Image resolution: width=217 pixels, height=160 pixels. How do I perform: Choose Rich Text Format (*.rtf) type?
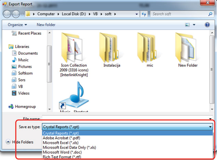(x=127, y=157)
